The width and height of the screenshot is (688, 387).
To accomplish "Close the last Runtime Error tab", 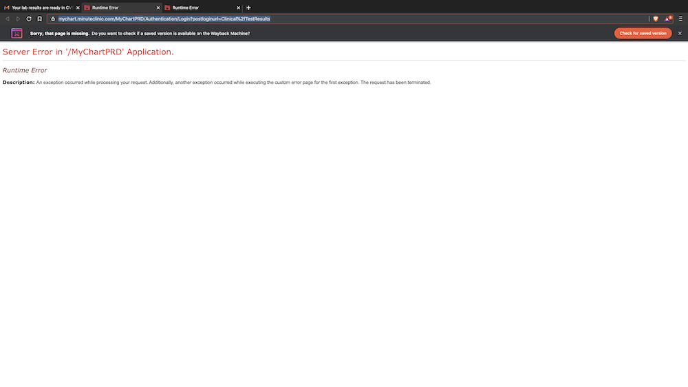I will (x=238, y=8).
